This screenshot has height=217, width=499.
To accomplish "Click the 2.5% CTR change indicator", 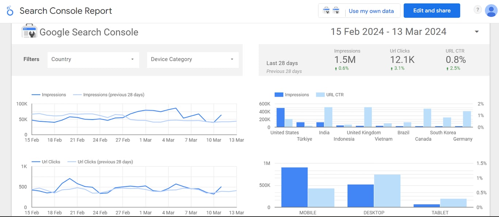I will (453, 68).
